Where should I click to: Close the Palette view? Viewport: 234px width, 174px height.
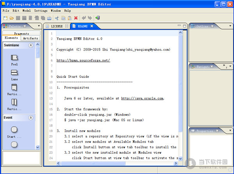tap(25, 26)
